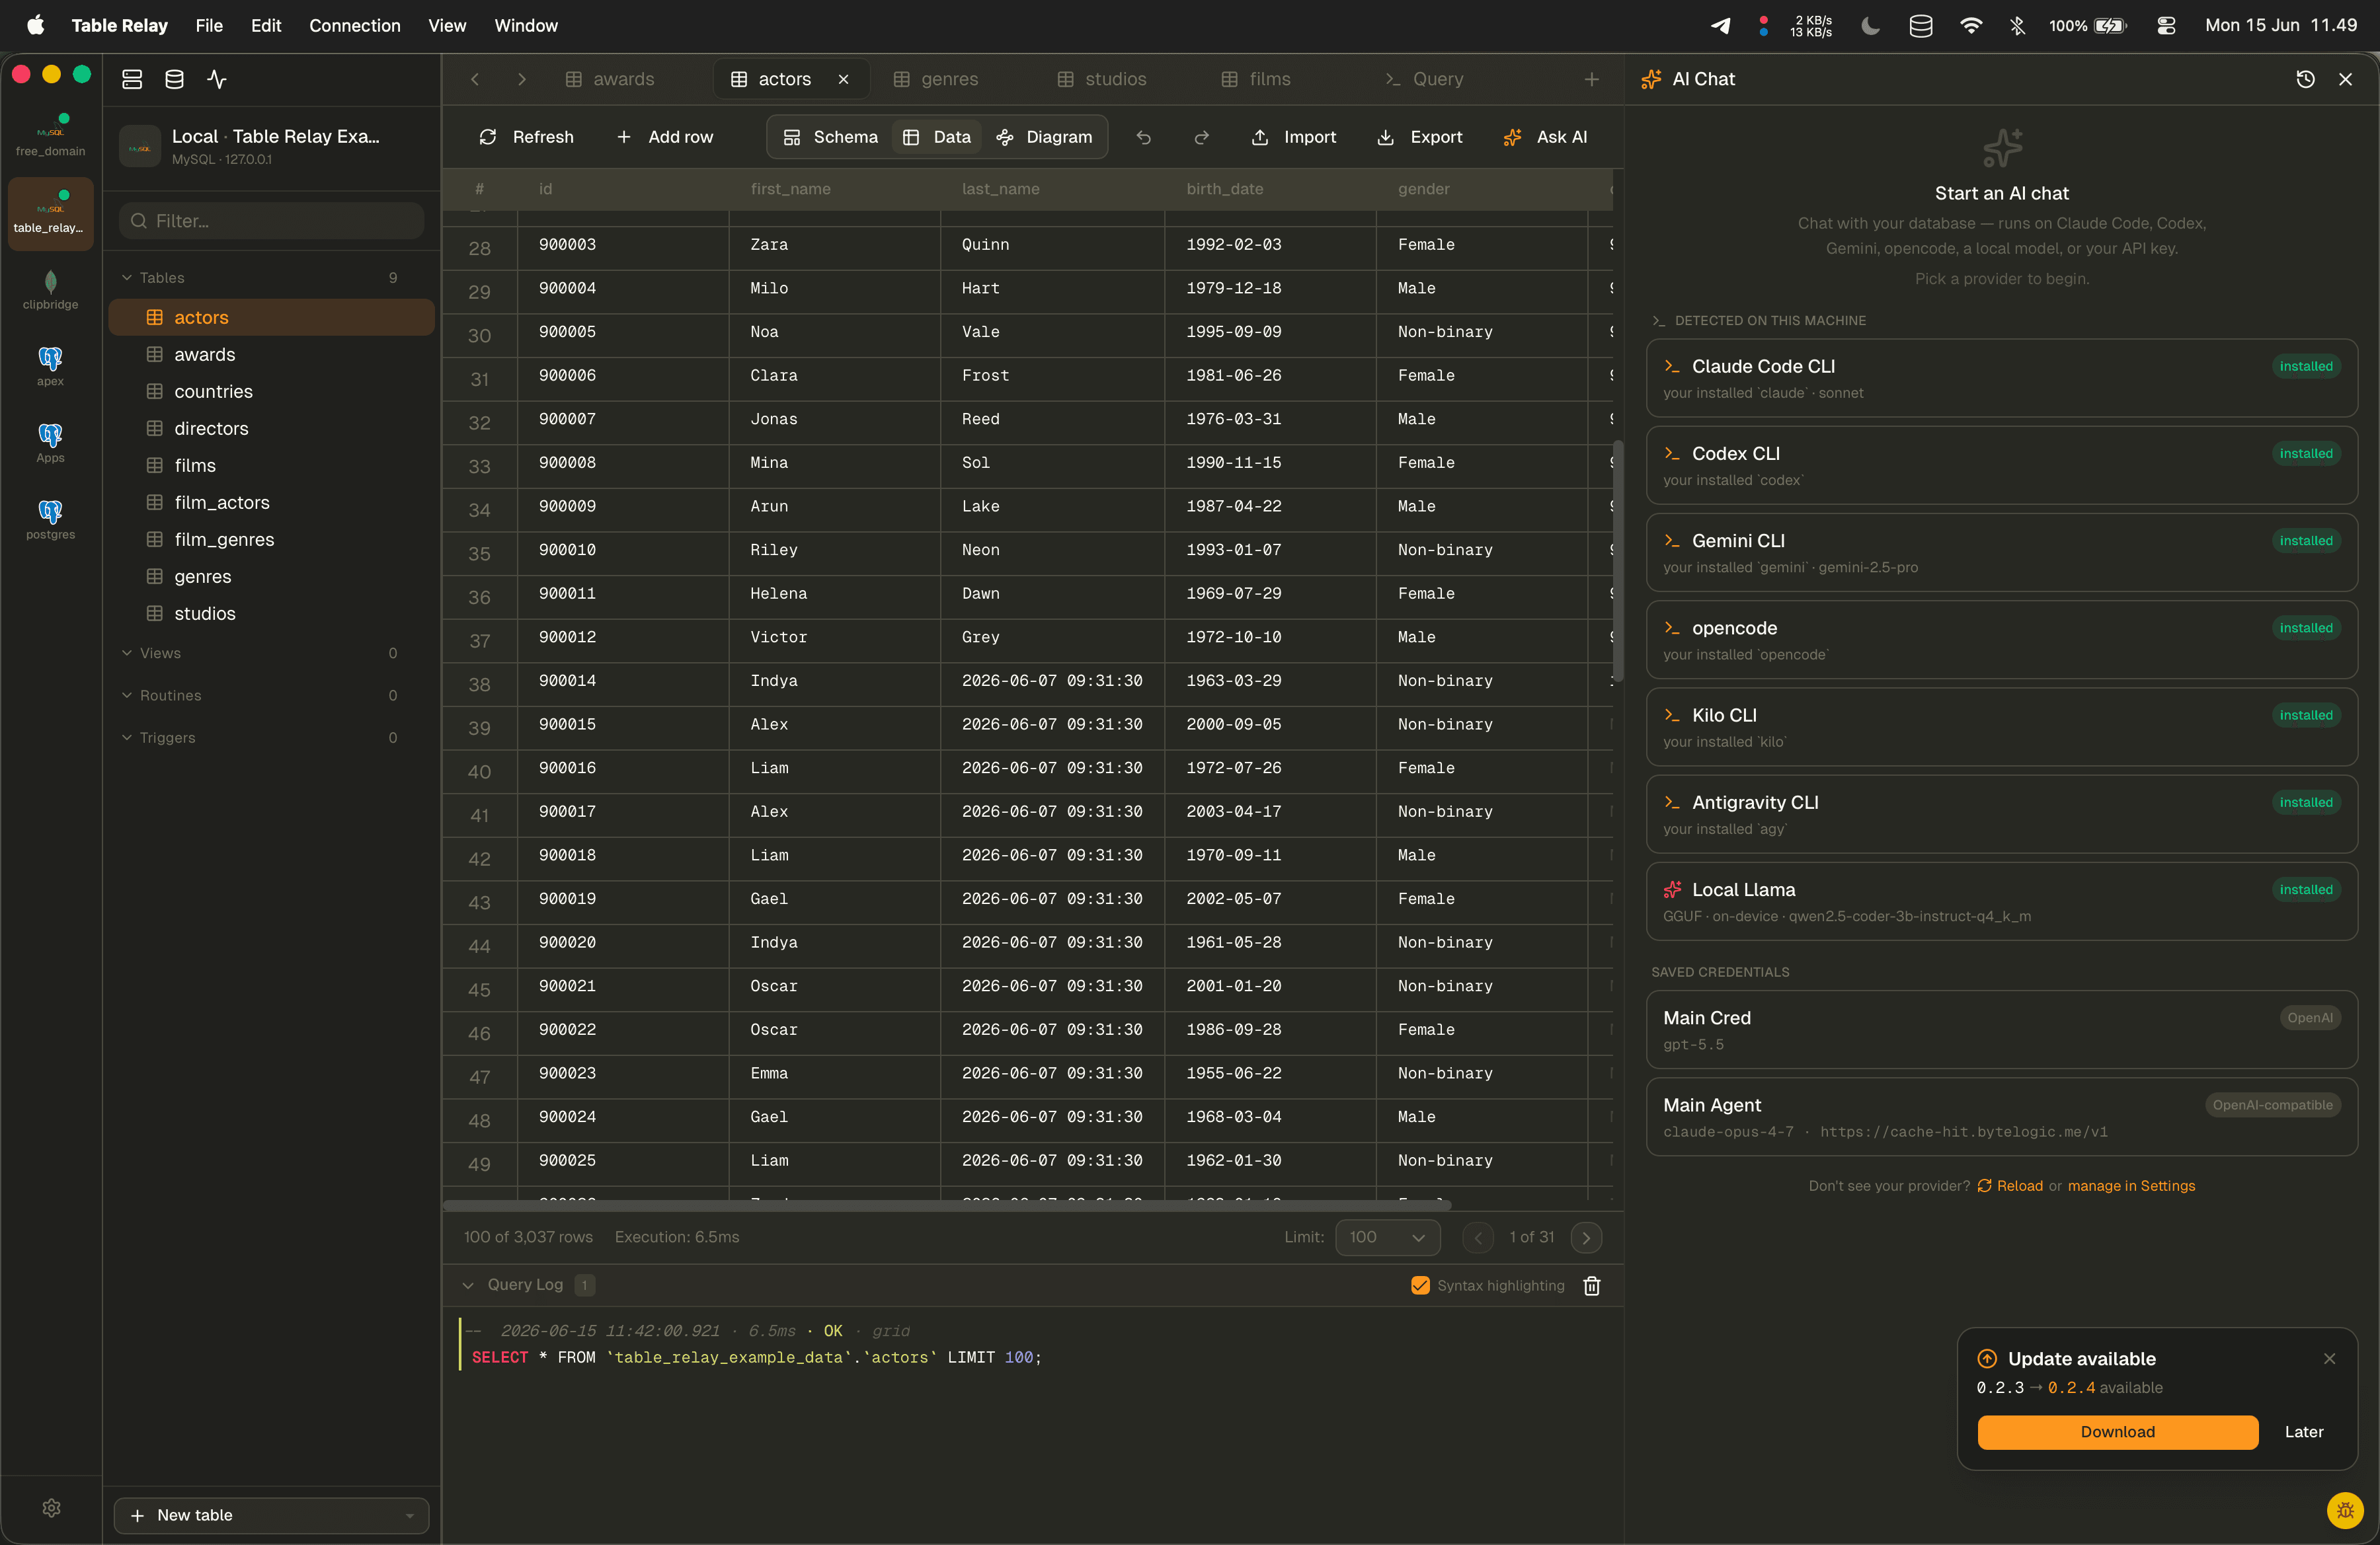The height and width of the screenshot is (1545, 2380).
Task: Open the settings gear at sidebar bottom
Action: (51, 1507)
